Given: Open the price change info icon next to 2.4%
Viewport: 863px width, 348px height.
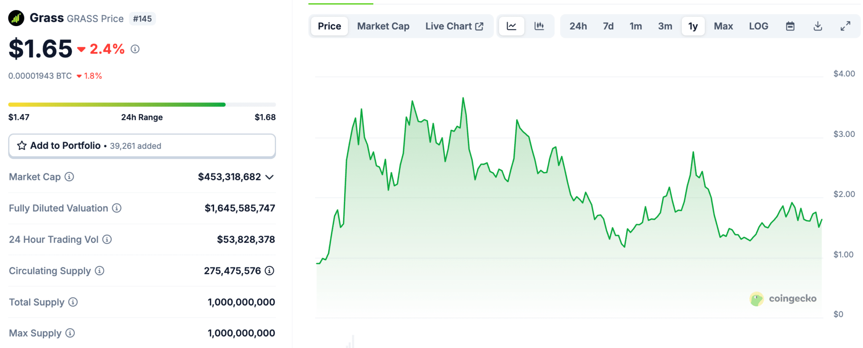Looking at the screenshot, I should (135, 49).
